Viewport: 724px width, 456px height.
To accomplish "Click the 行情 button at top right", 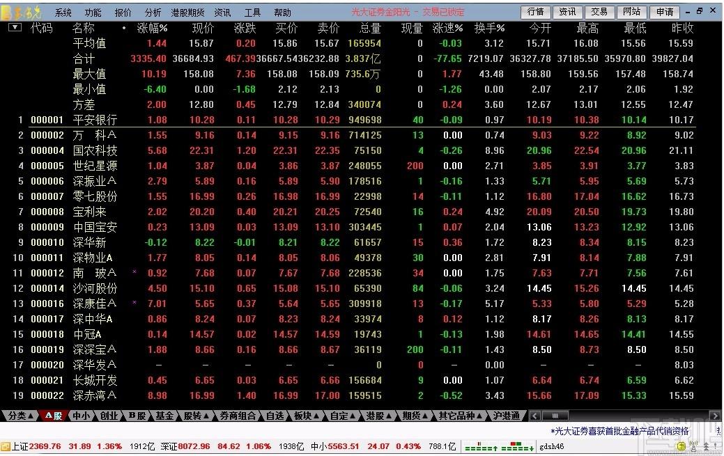I will point(536,12).
